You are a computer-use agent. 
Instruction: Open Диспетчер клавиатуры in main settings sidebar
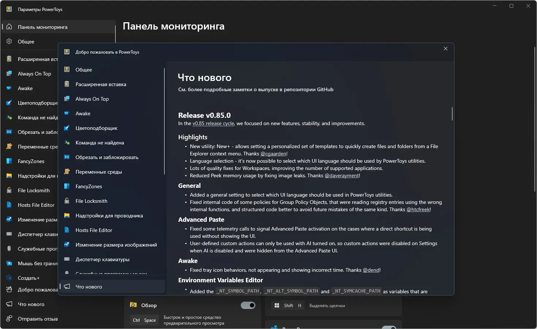[30, 234]
